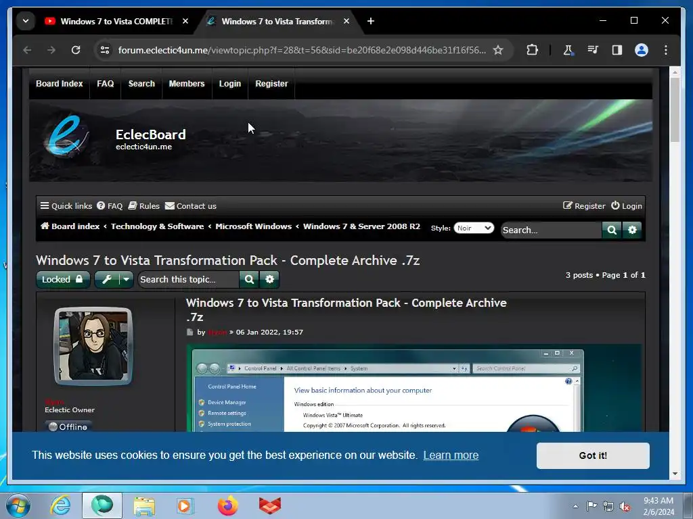This screenshot has width=693, height=519.
Task: Click Register link beside Login at right
Action: click(x=584, y=206)
